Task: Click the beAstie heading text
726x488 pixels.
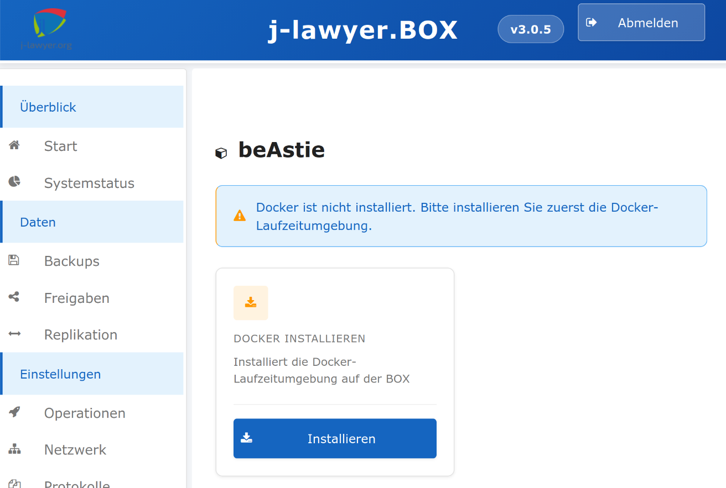Action: click(282, 150)
